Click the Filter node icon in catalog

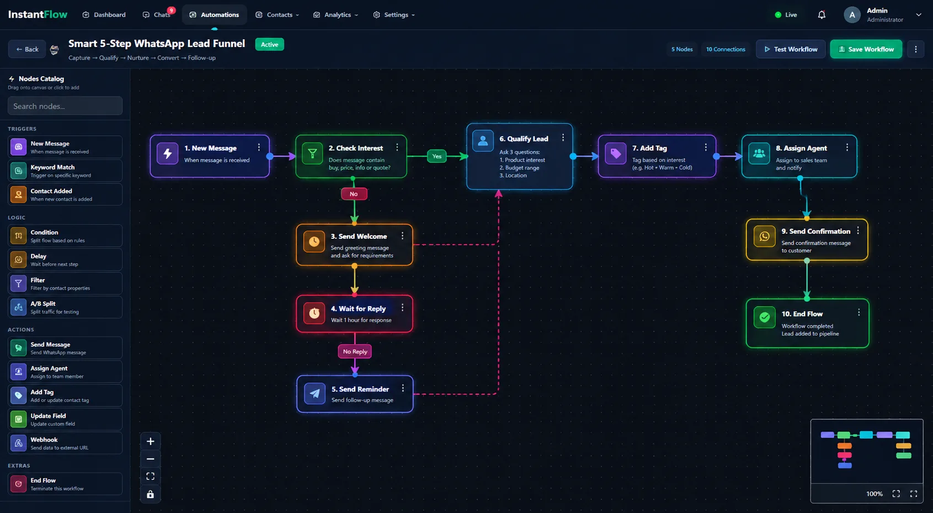(18, 284)
